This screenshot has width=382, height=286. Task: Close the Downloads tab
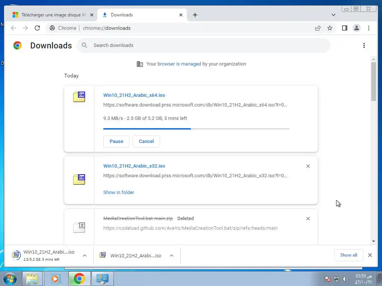(181, 15)
